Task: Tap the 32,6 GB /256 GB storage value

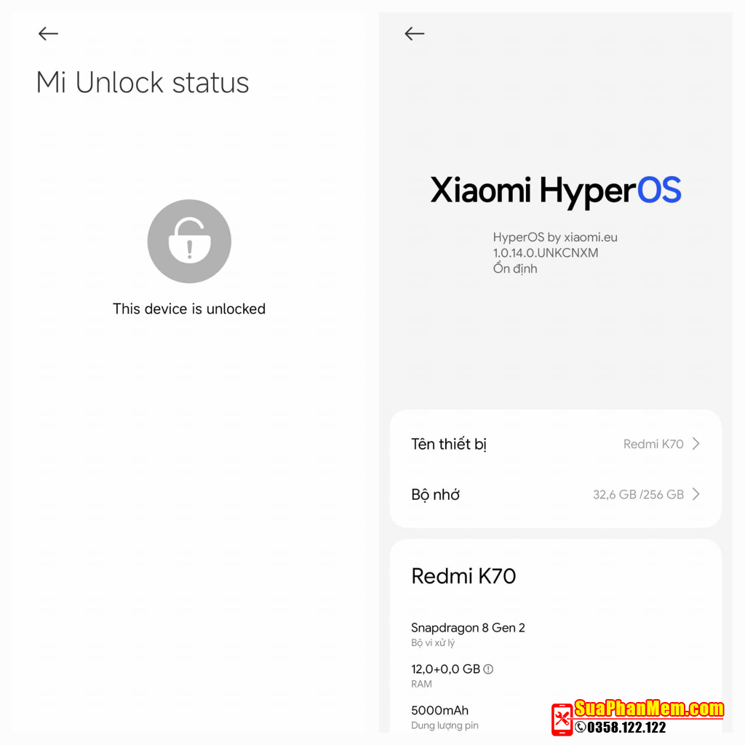Action: coord(638,495)
